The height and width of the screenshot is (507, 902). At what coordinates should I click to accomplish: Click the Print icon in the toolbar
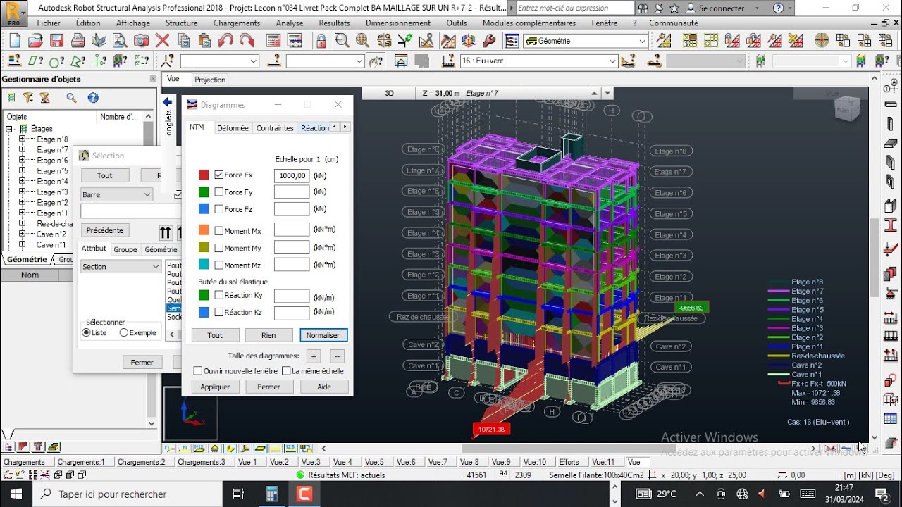[x=78, y=41]
